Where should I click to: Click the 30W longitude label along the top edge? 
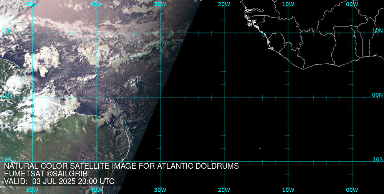[x=160, y=4]
